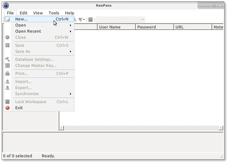Image resolution: width=227 pixels, height=162 pixels.
Task: Click the floppy disk icon beside Save
Action: (x=7, y=45)
